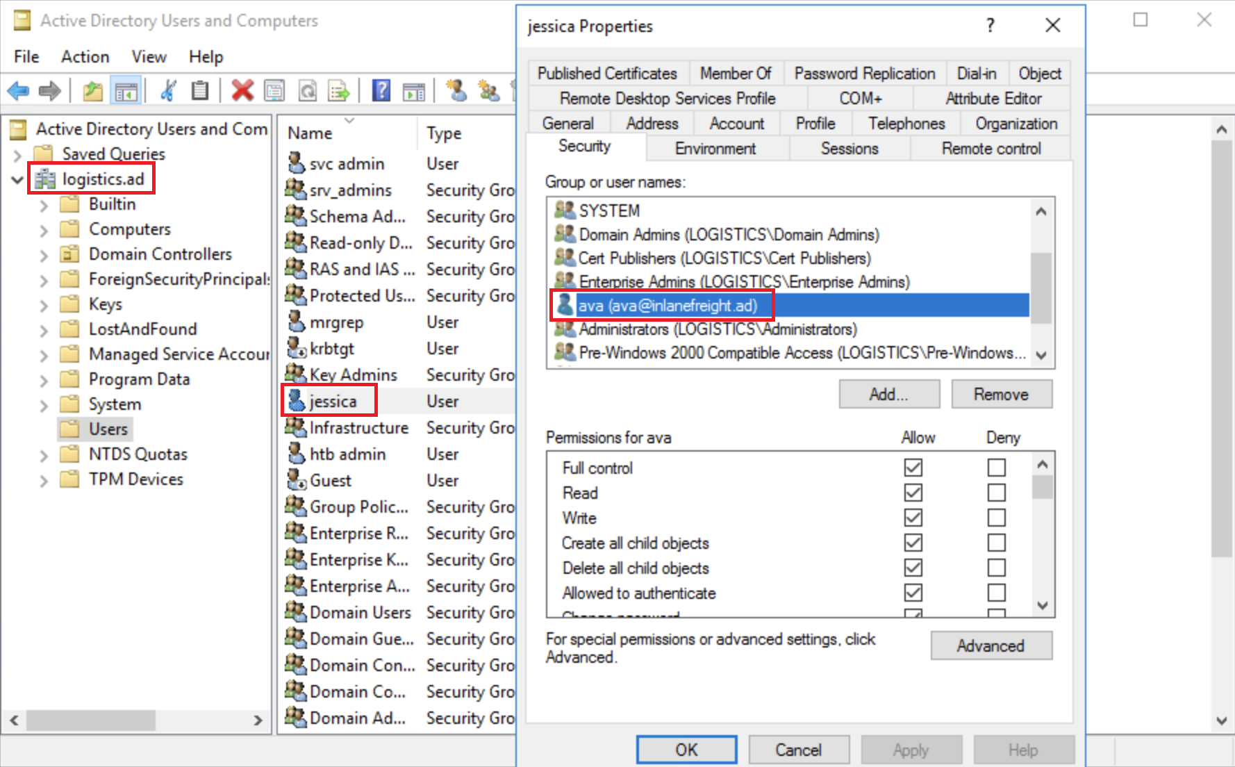Open the Action menu
The image size is (1235, 767).
click(85, 57)
